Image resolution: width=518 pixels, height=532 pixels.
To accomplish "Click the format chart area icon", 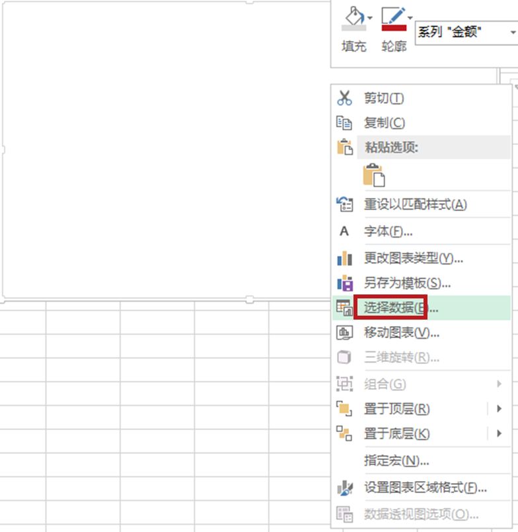I will 345,488.
